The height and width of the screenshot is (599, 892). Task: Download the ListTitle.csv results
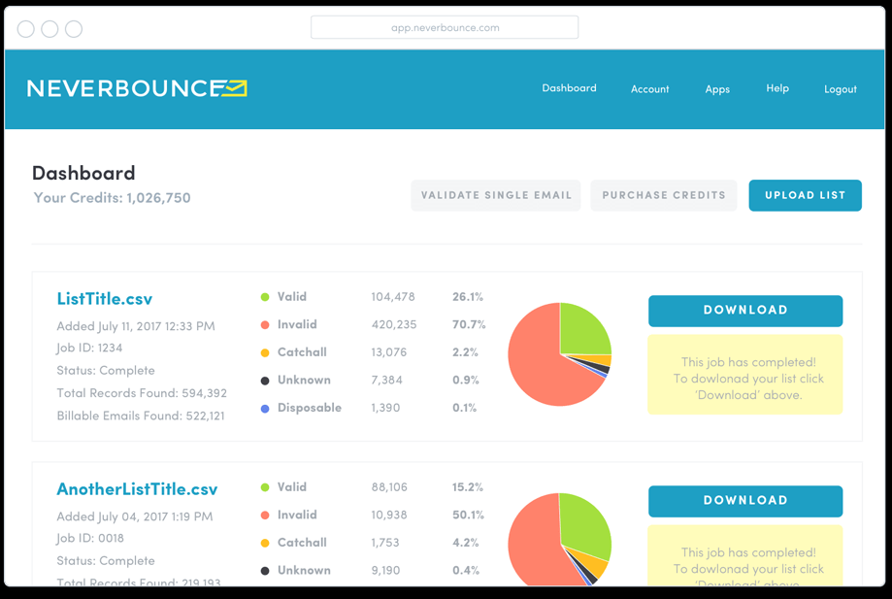coord(745,311)
